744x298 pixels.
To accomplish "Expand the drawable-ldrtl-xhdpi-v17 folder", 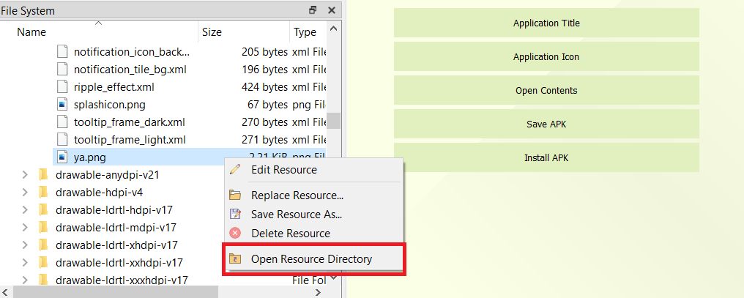I will 25,245.
